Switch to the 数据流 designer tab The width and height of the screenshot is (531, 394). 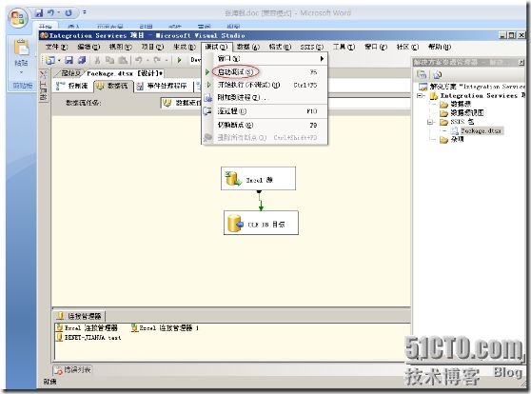pyautogui.click(x=113, y=86)
